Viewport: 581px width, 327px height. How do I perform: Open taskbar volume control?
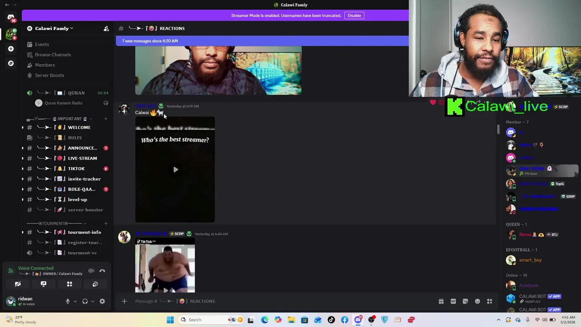(x=545, y=320)
